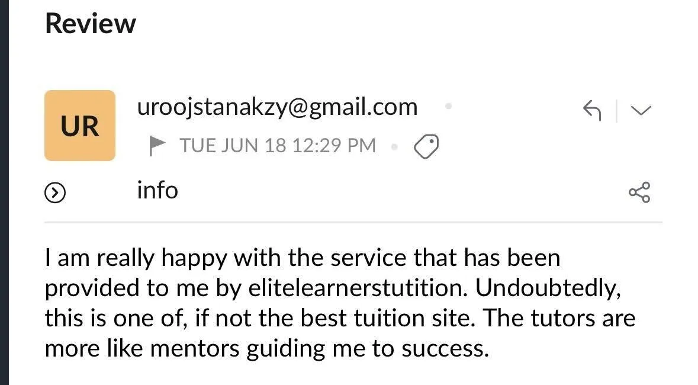The image size is (698, 385).
Task: Expand details with circled chevron icon
Action: (54, 192)
